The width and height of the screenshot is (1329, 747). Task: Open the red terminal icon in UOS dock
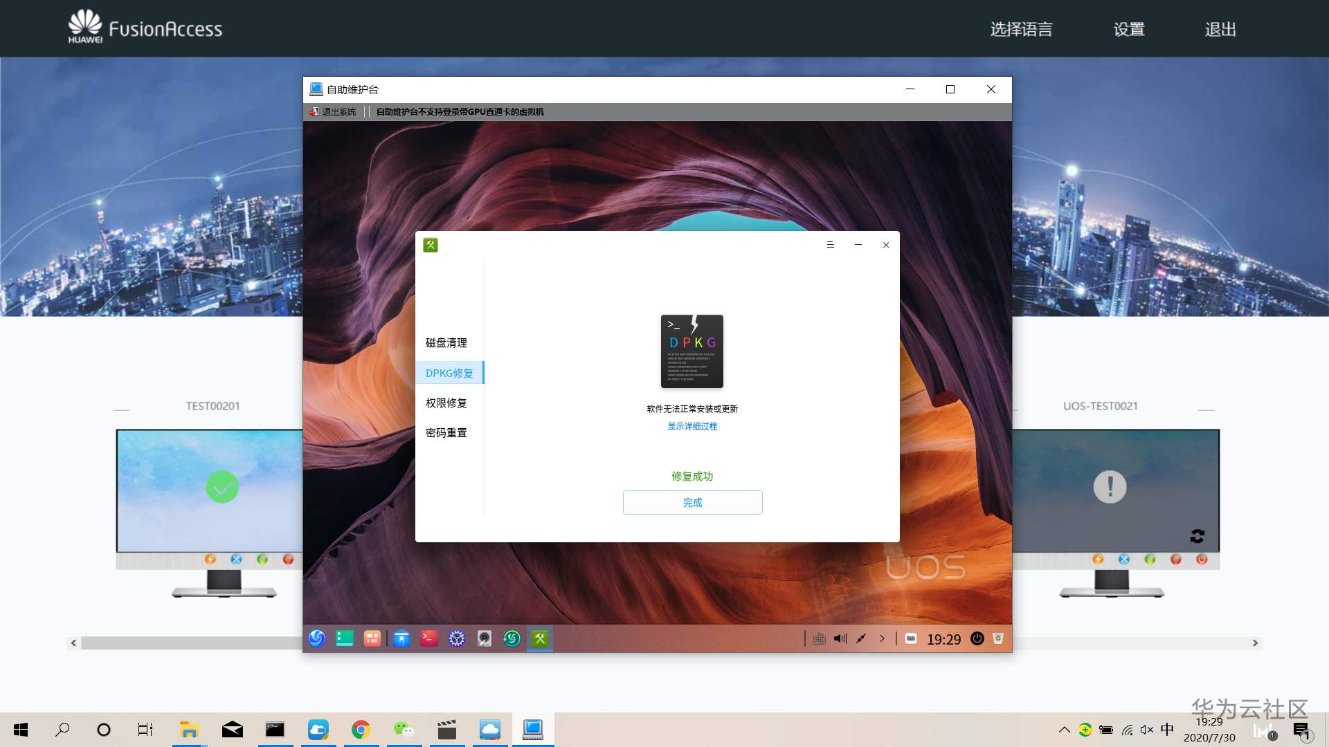(x=429, y=638)
